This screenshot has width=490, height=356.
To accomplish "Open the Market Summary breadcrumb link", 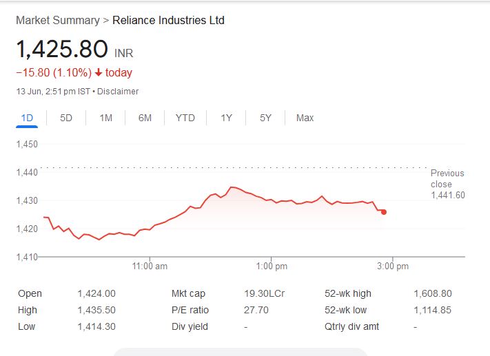I will tap(57, 21).
